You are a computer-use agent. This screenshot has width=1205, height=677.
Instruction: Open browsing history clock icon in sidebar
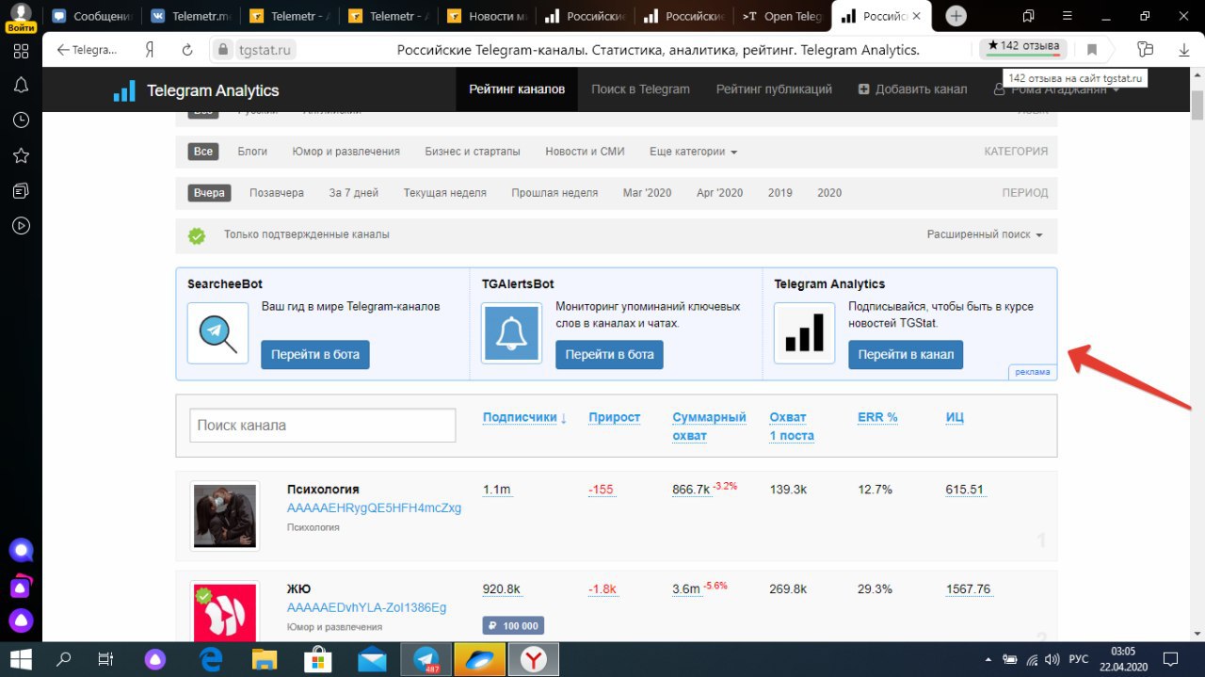coord(21,121)
